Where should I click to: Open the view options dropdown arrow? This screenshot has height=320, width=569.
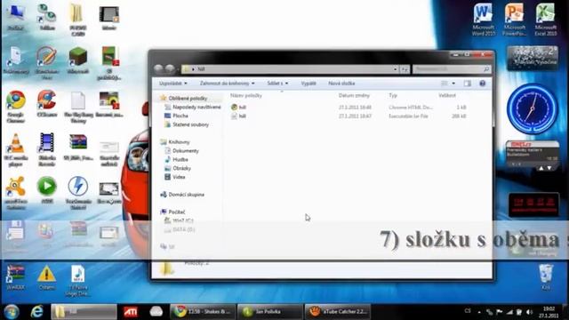tap(453, 84)
